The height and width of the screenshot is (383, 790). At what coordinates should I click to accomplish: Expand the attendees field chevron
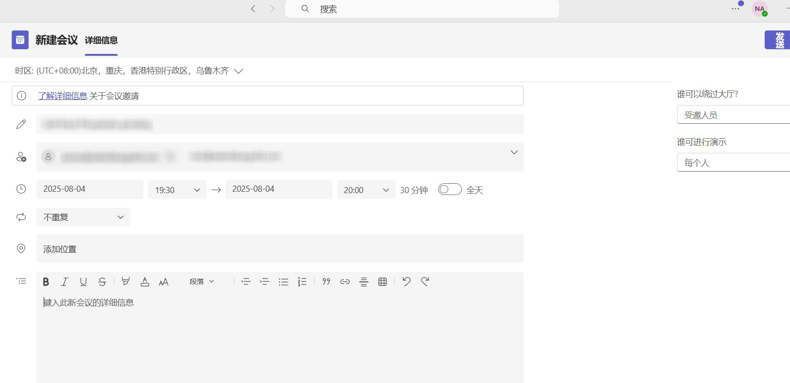[x=514, y=152]
